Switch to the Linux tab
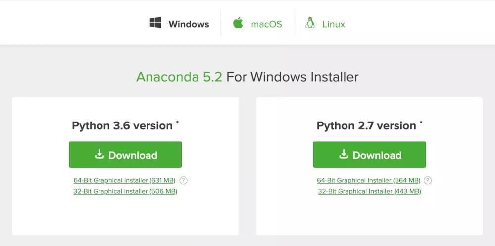 tap(333, 24)
